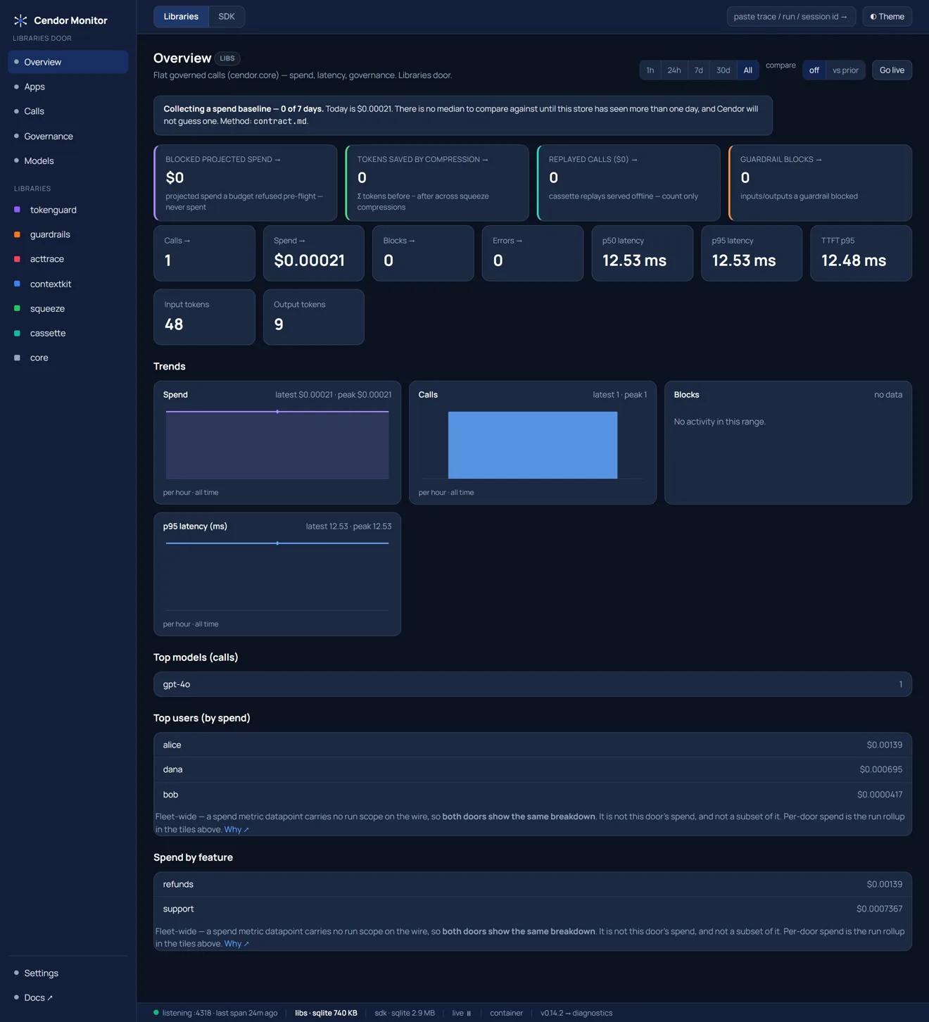Click the red acttrace library swatch
The image size is (929, 1022).
click(x=17, y=259)
